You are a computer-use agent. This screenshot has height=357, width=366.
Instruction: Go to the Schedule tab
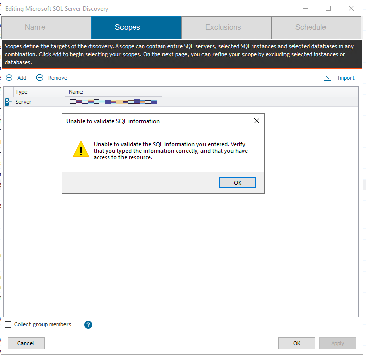[316, 27]
